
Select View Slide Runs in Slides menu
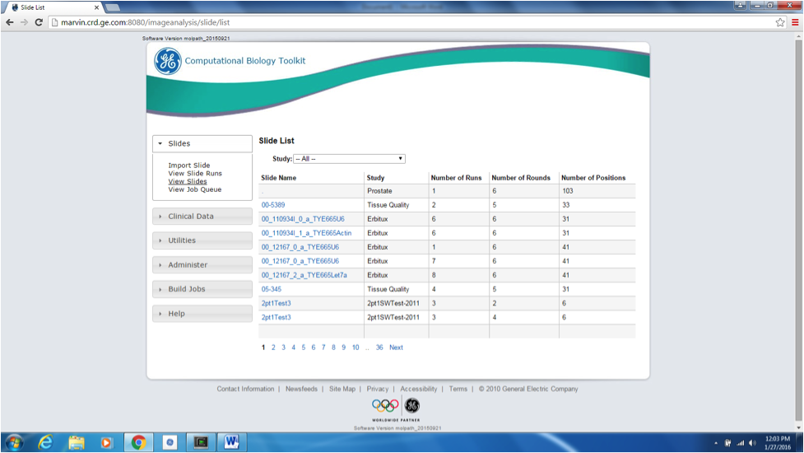pos(195,174)
